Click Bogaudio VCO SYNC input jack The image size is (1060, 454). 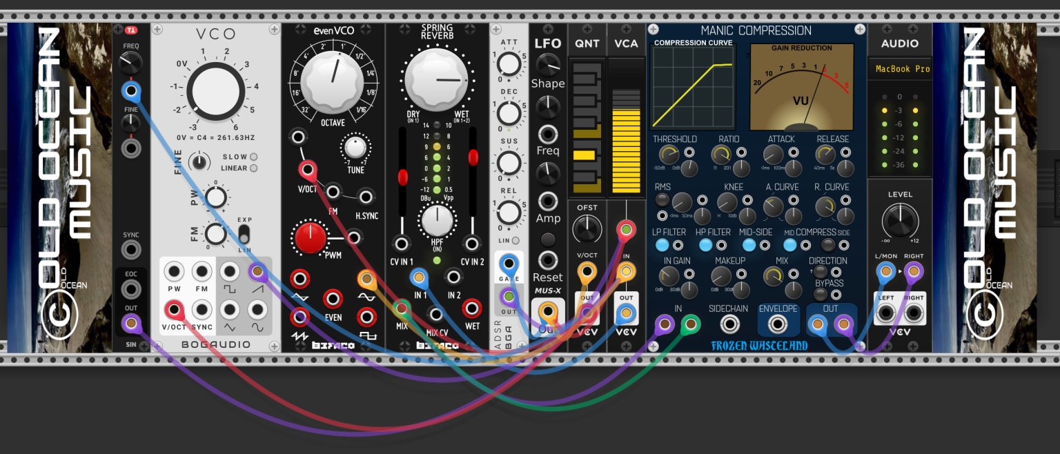tap(202, 308)
